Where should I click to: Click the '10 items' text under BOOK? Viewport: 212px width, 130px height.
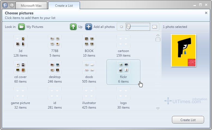[89, 56]
